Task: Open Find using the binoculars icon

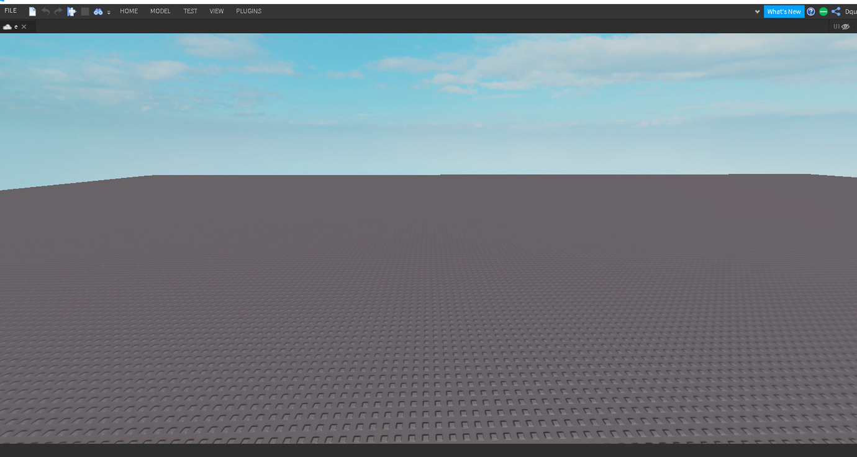Action: point(97,11)
